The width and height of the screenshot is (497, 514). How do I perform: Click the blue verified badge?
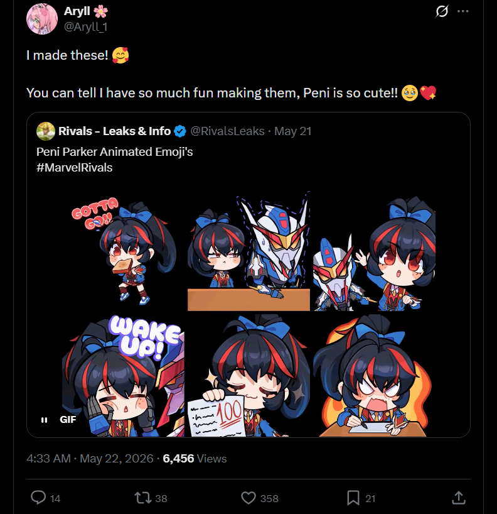click(x=179, y=131)
